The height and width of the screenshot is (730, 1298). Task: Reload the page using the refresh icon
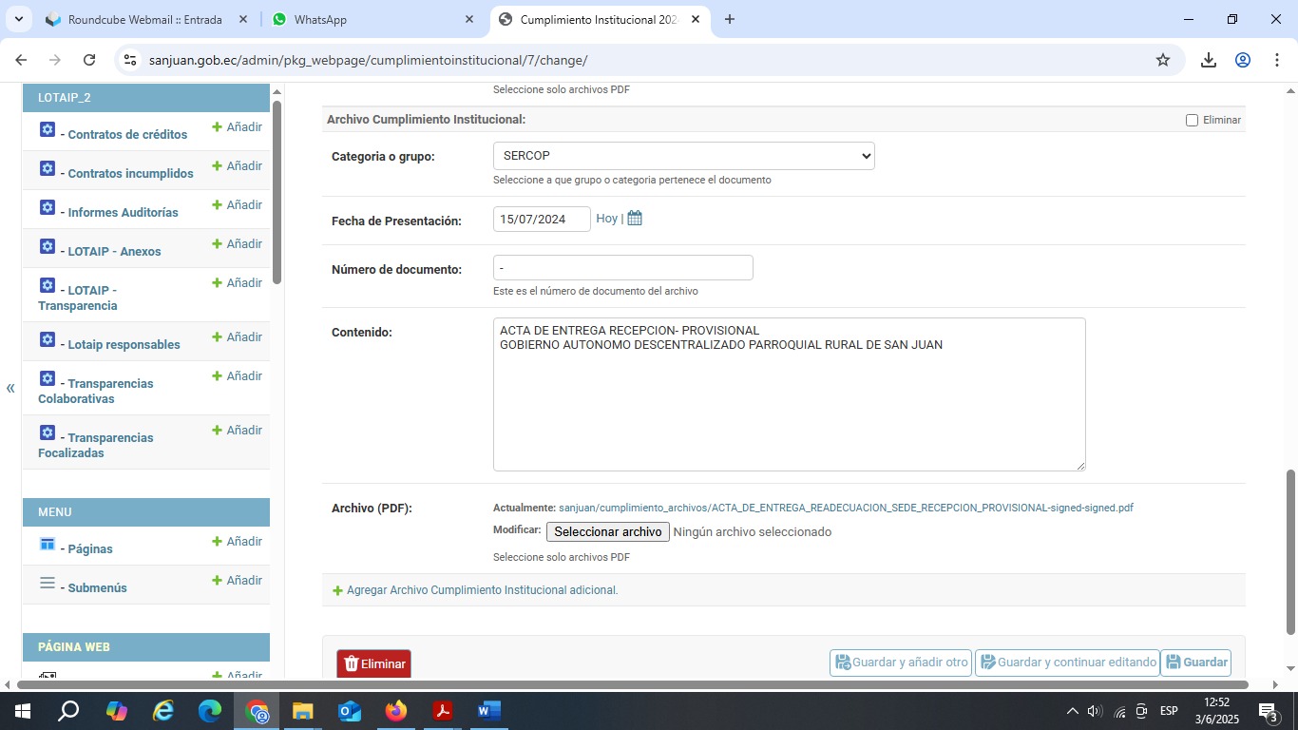click(x=89, y=60)
